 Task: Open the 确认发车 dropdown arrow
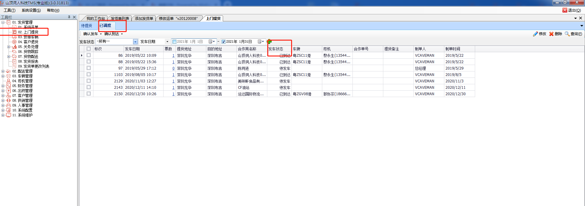[x=101, y=34]
